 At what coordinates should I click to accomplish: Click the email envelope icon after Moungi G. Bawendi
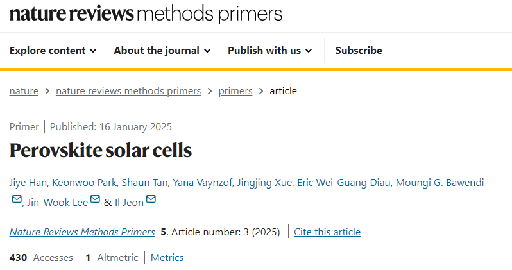pyautogui.click(x=17, y=199)
